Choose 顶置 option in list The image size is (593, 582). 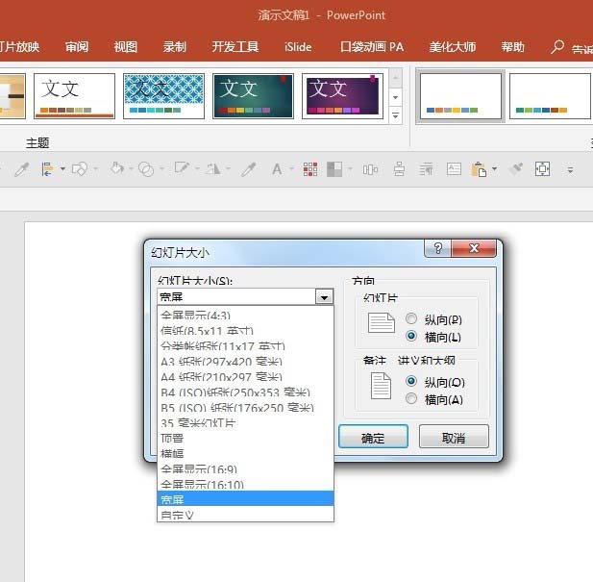(x=245, y=439)
